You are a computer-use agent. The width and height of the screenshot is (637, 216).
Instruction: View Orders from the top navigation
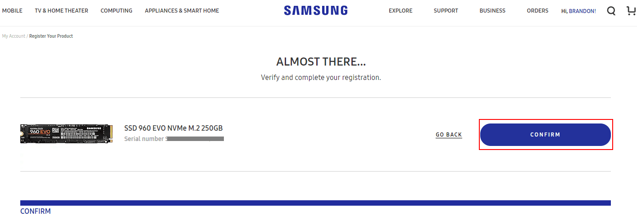click(537, 11)
